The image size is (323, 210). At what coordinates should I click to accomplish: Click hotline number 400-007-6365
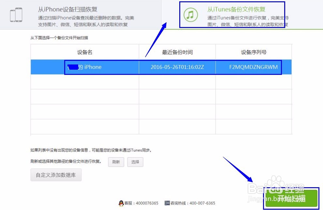[x=202, y=203]
